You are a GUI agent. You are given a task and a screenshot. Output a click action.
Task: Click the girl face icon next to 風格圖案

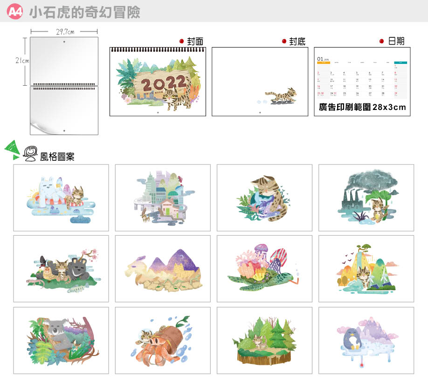[x=31, y=153]
